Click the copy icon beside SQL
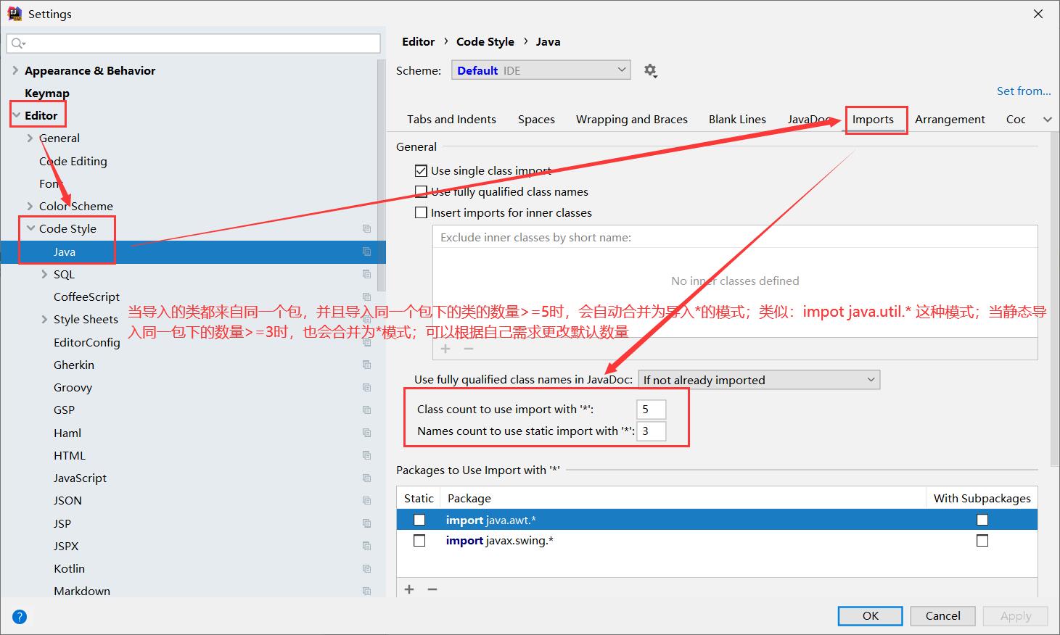This screenshot has height=635, width=1060. click(x=366, y=274)
